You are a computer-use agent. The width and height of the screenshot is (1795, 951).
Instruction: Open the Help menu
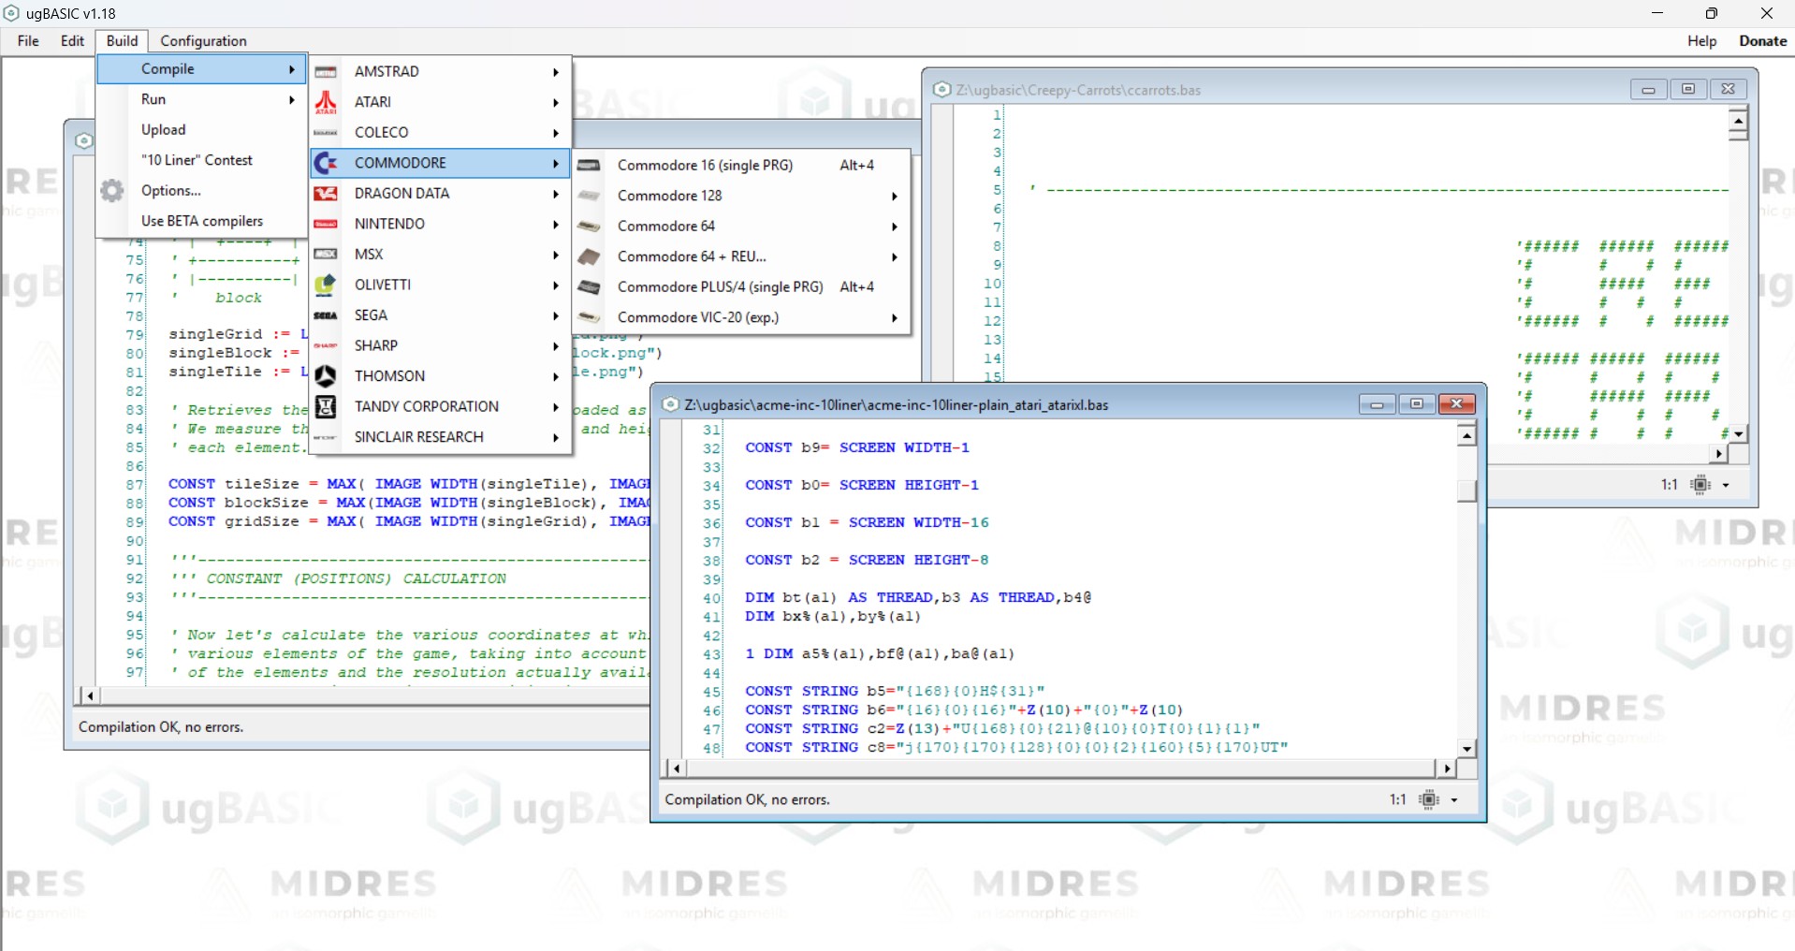[x=1701, y=41]
